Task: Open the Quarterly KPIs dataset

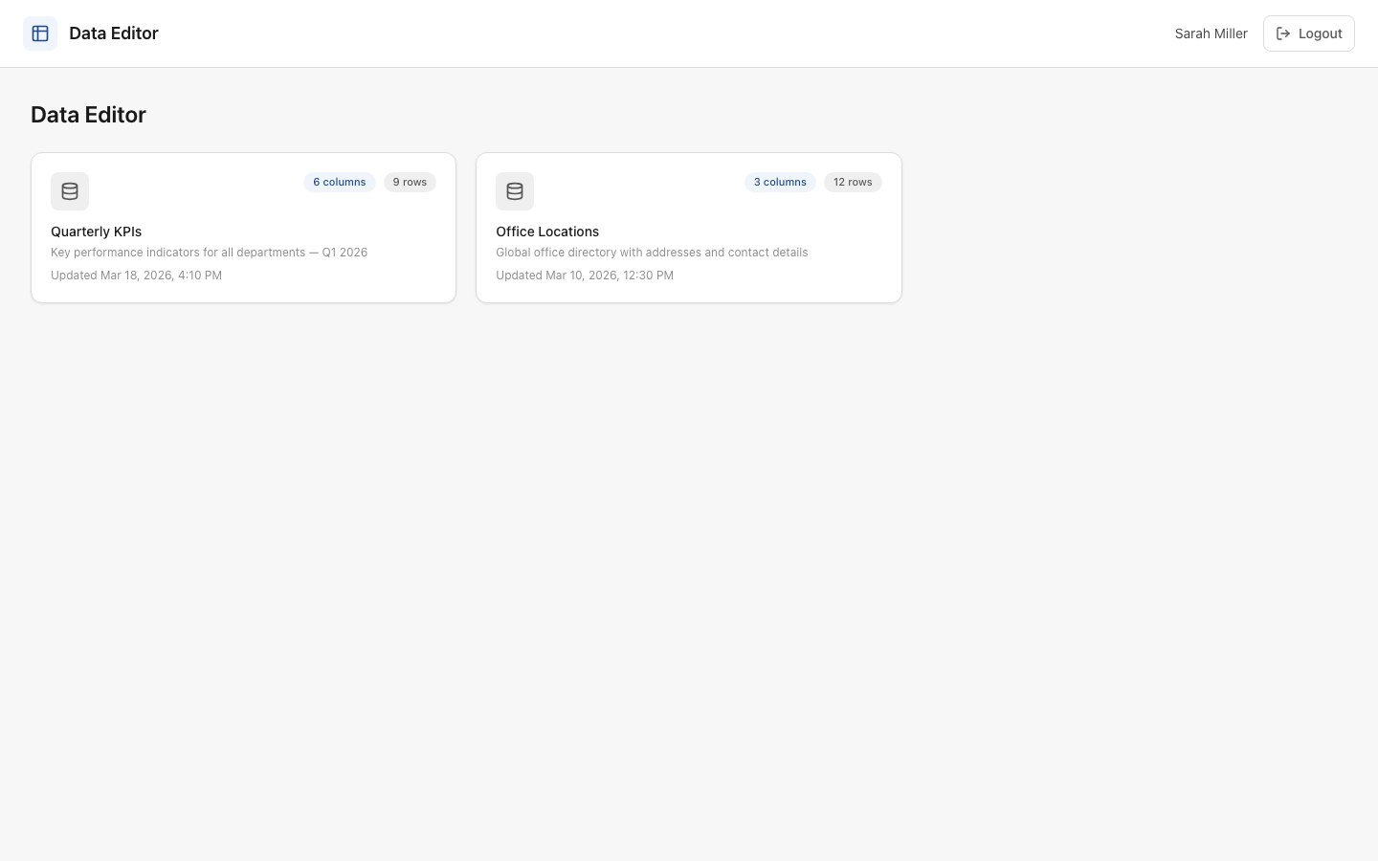Action: [243, 228]
